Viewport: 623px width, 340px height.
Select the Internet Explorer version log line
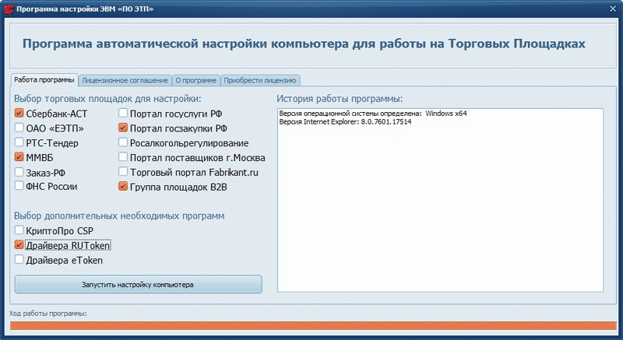click(345, 122)
